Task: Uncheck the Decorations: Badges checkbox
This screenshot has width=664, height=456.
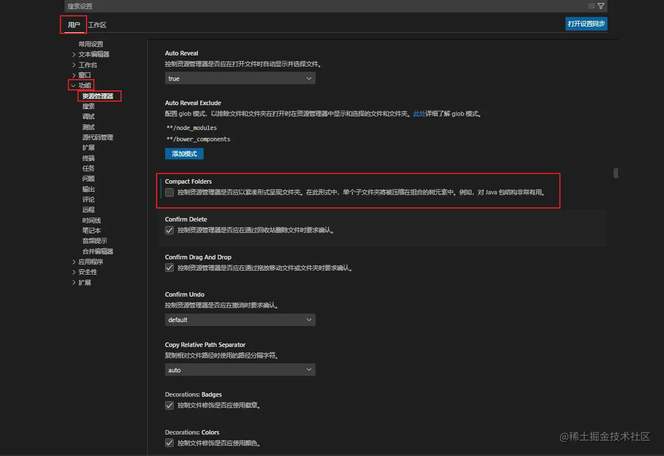Action: click(x=169, y=405)
